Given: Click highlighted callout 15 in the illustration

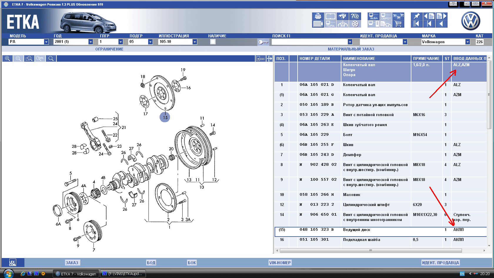Looking at the screenshot, I should 165,117.
